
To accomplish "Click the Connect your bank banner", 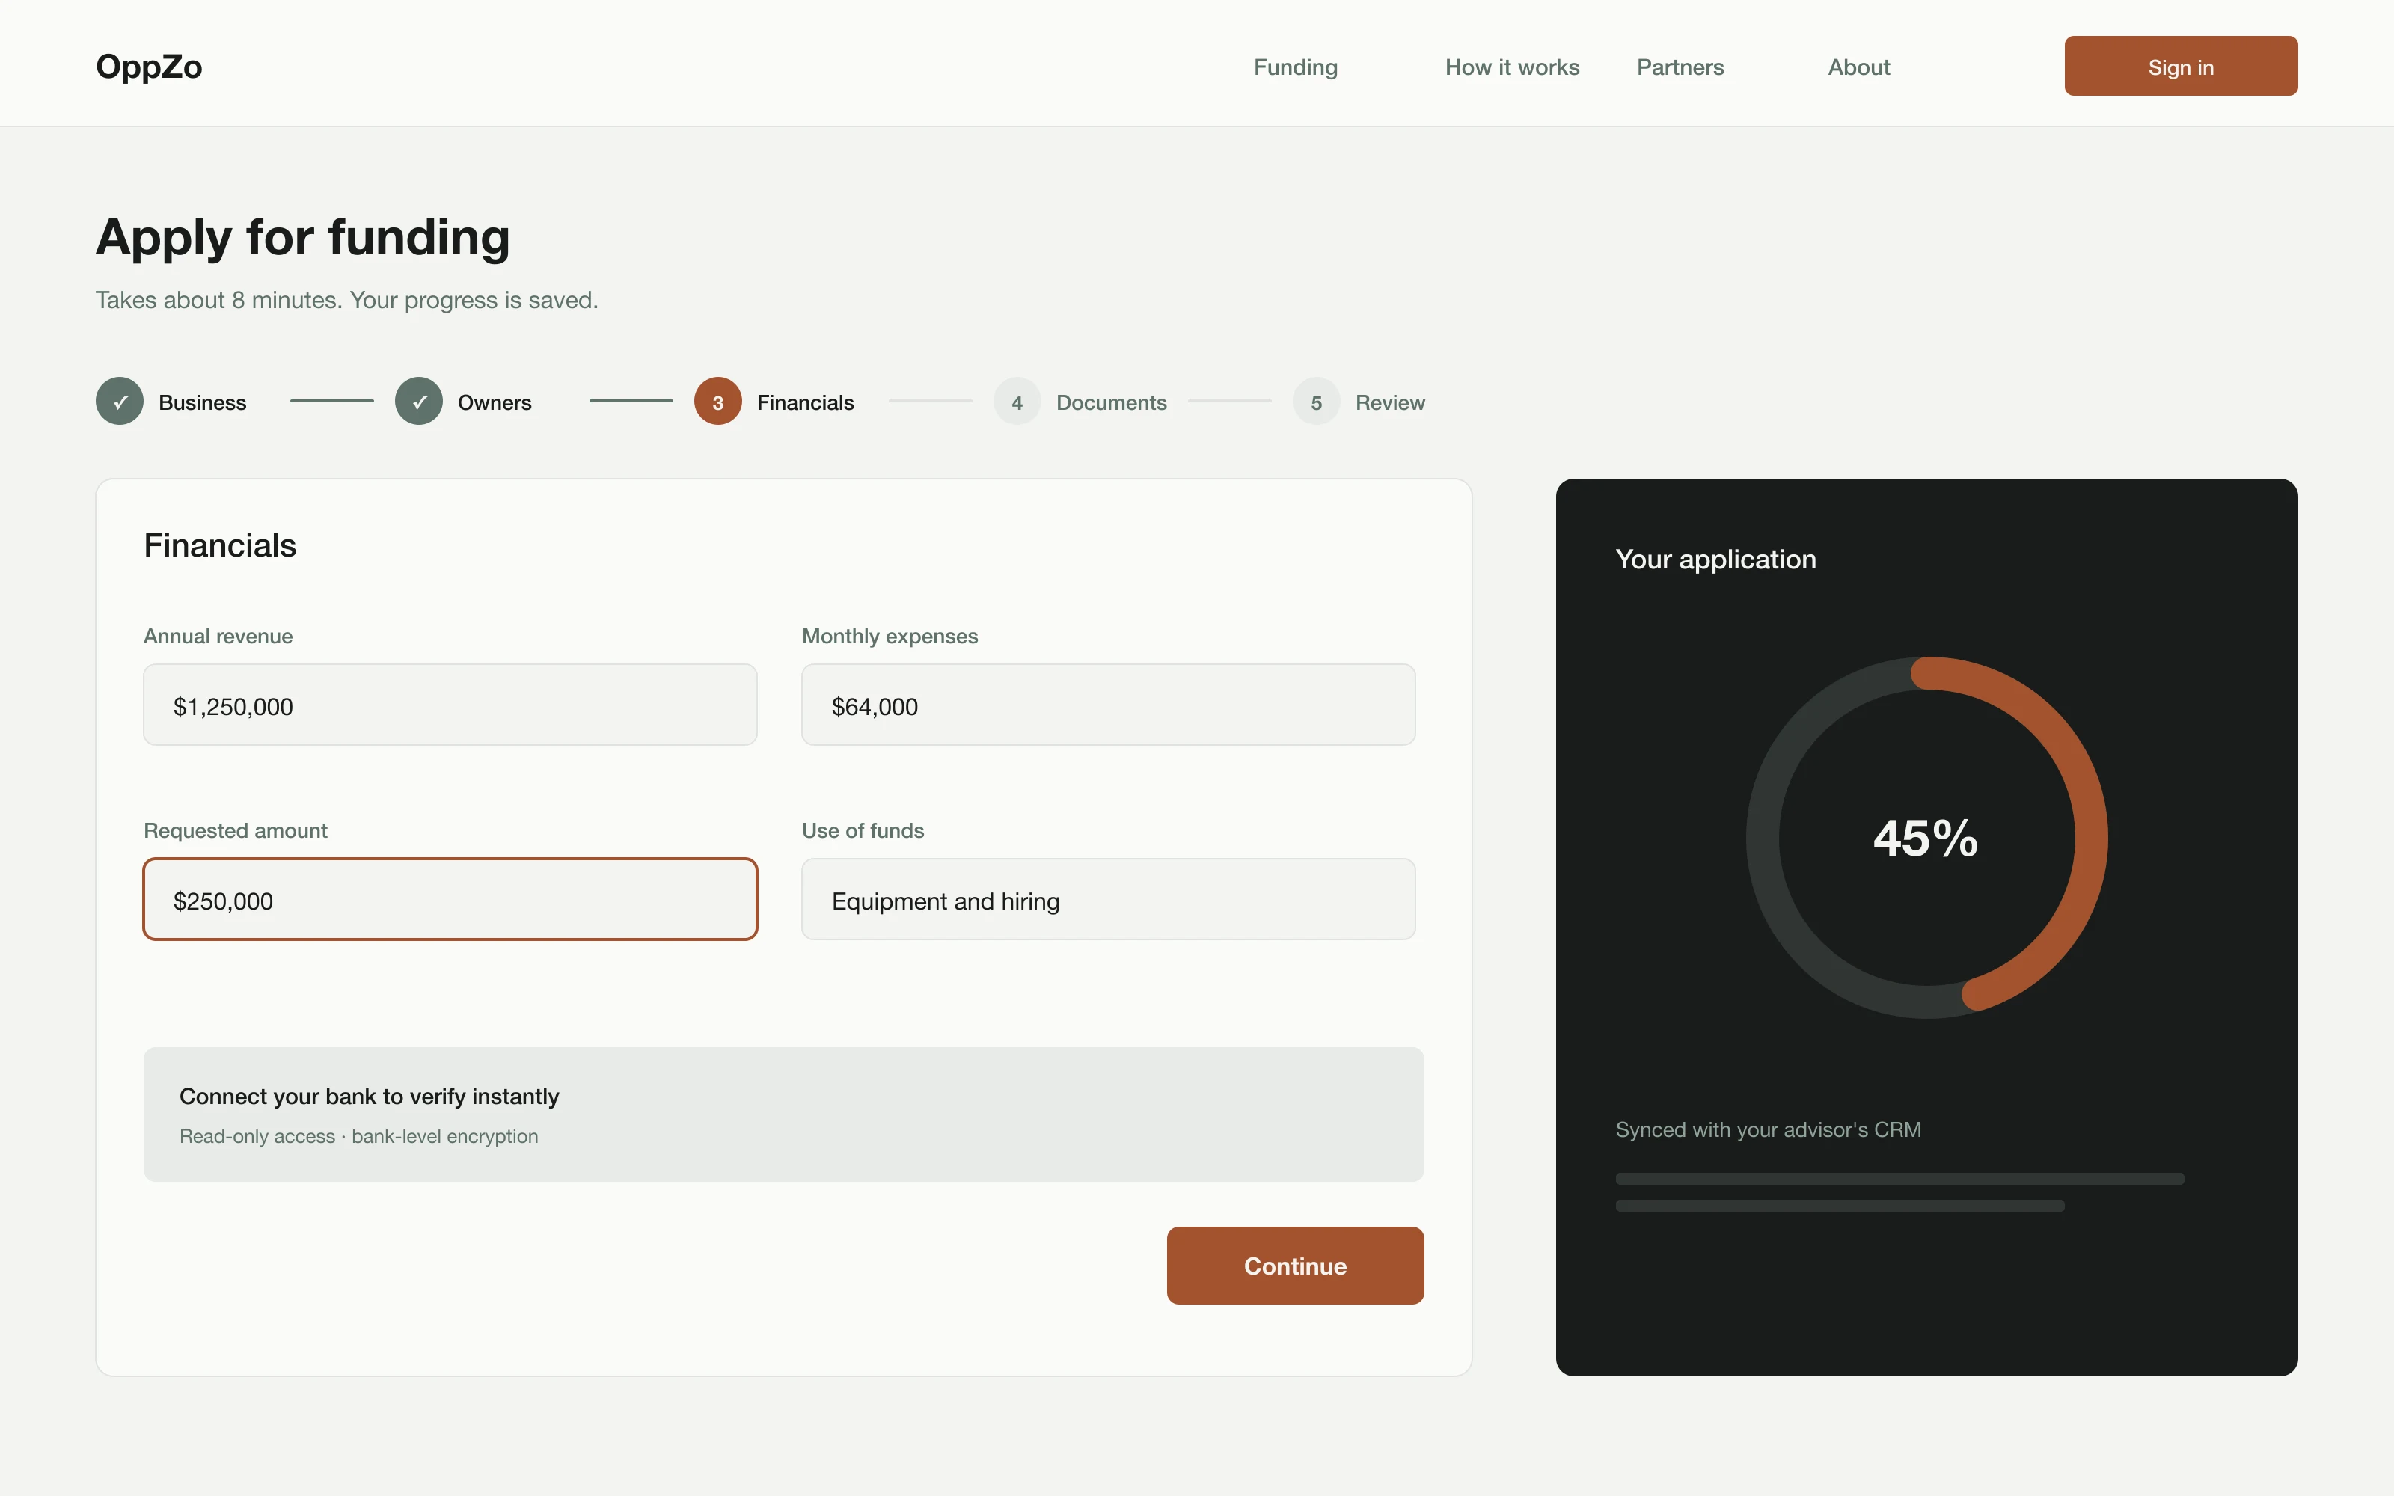I will click(x=783, y=1114).
